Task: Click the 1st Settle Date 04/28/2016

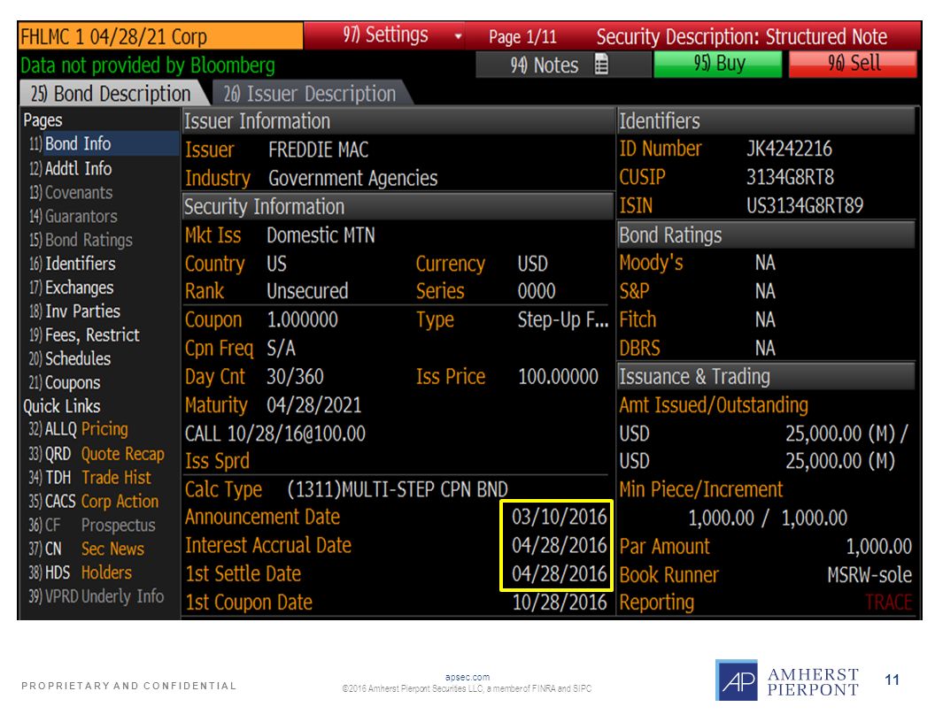Action: click(x=560, y=573)
